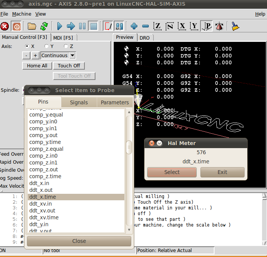Toggle the Emergency Stop button
Viewport: 267px width, 257px height.
point(5,26)
